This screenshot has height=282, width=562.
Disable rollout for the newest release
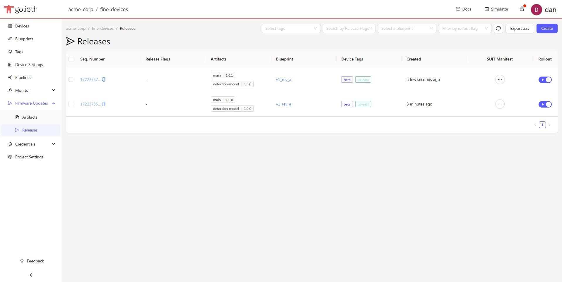click(x=545, y=79)
